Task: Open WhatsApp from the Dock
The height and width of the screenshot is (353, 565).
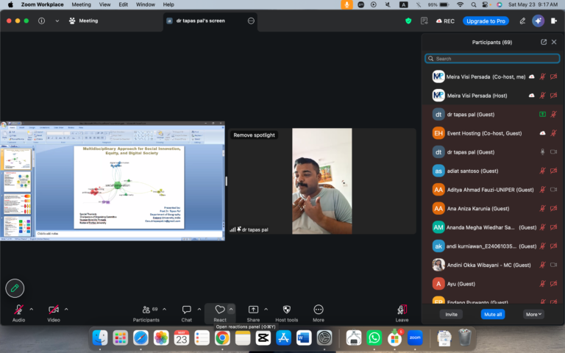Action: [374, 338]
